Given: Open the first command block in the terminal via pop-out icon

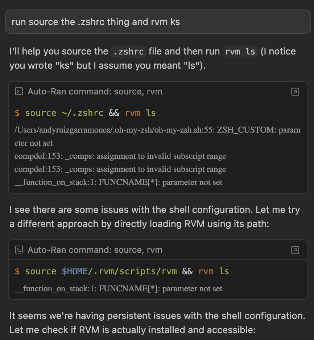Looking at the screenshot, I should [x=295, y=92].
